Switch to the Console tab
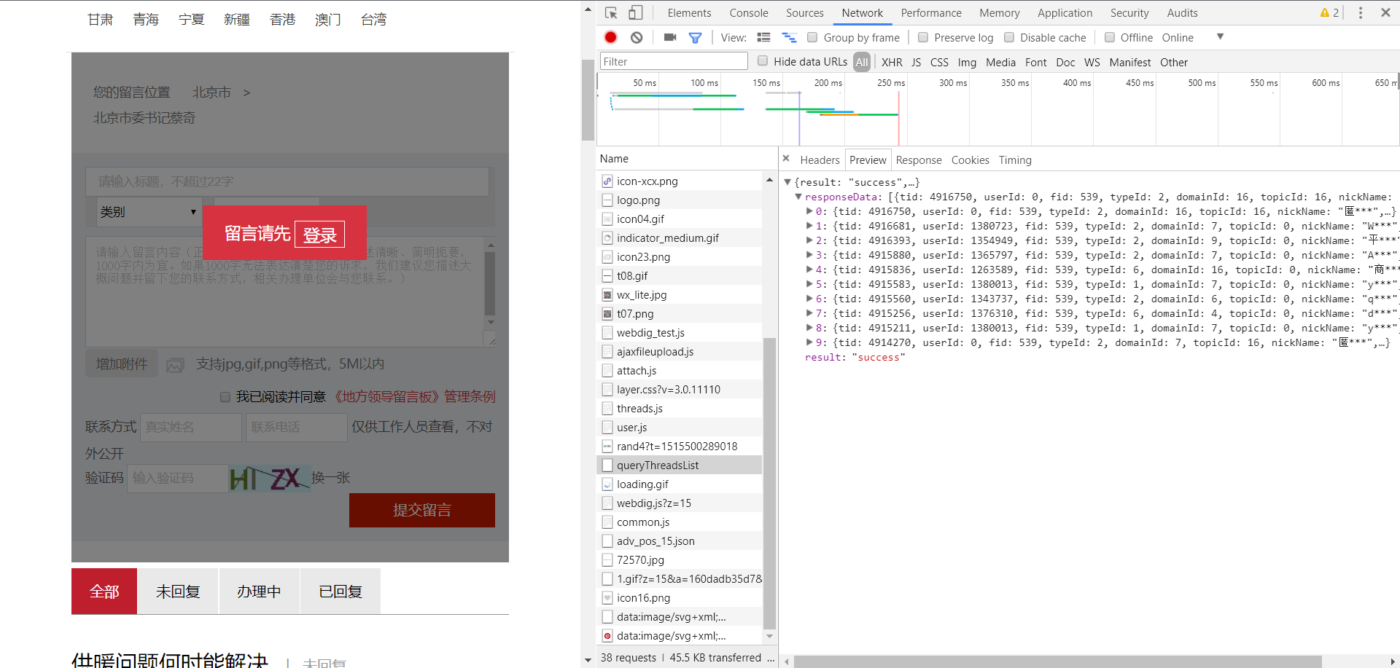This screenshot has width=1400, height=668. tap(748, 13)
